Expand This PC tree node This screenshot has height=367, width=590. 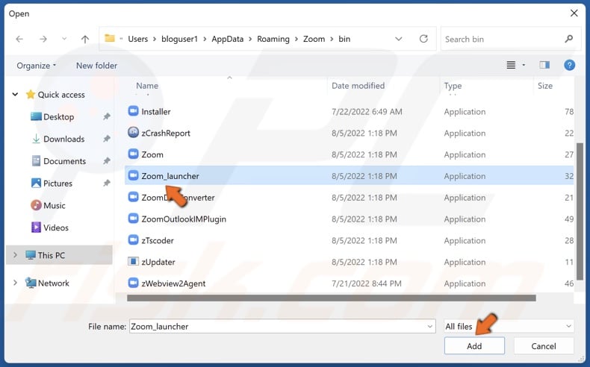[x=15, y=255]
